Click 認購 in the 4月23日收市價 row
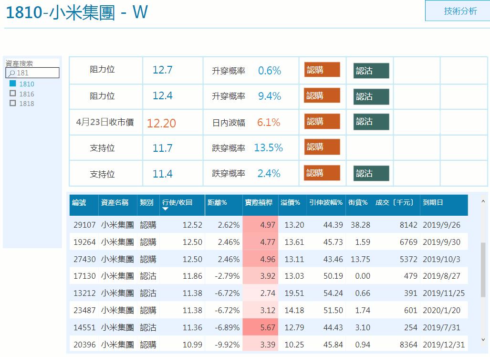 323,121
